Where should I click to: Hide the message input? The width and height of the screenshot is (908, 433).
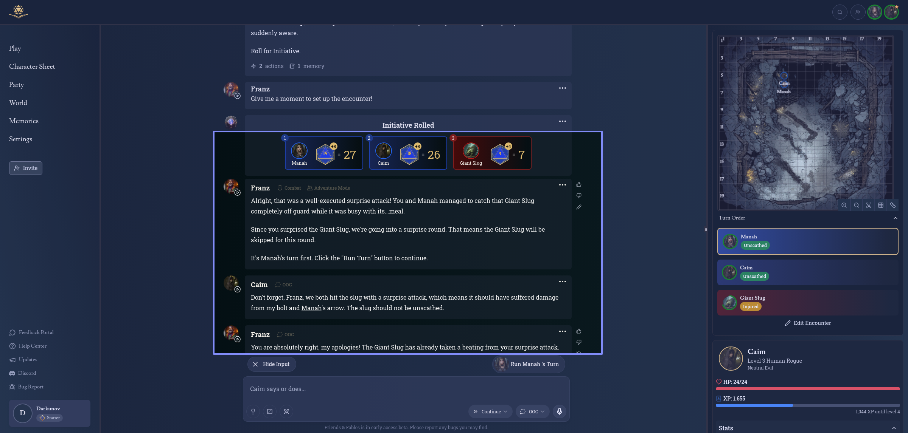(272, 364)
